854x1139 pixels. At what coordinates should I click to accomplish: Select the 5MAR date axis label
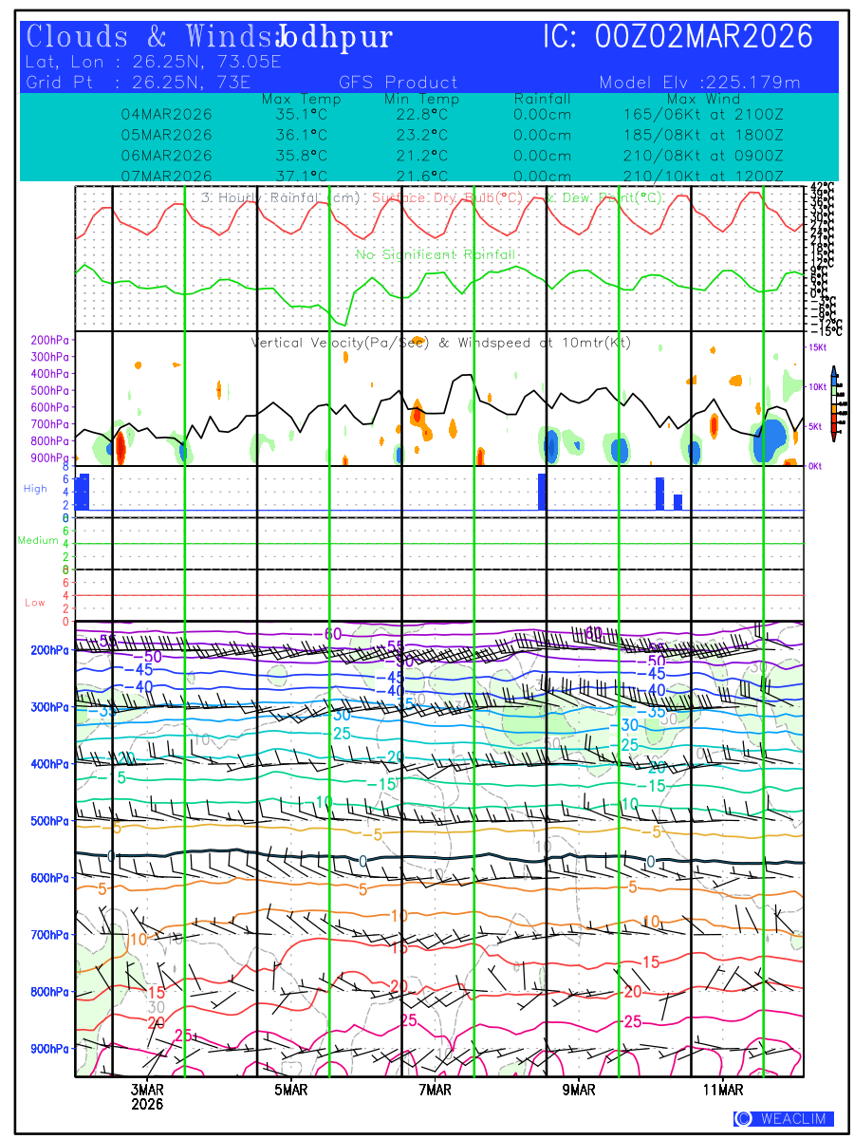click(291, 1090)
